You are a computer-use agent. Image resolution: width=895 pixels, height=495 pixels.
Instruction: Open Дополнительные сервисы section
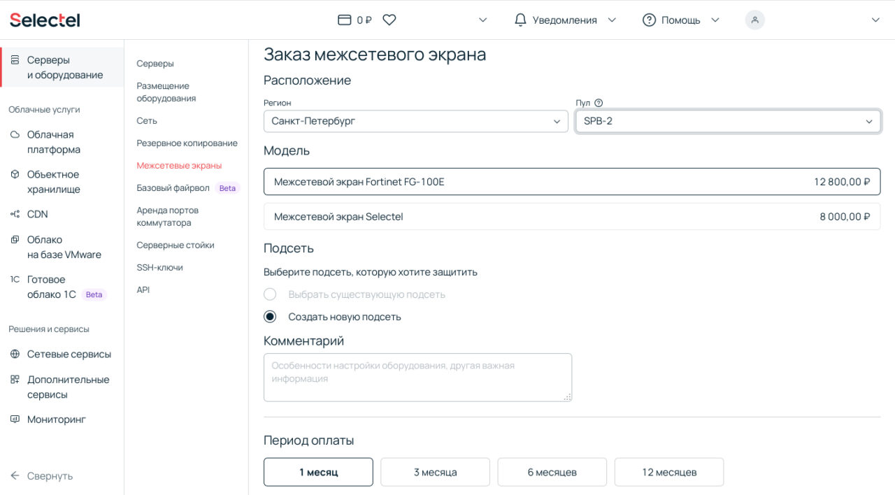(x=69, y=387)
